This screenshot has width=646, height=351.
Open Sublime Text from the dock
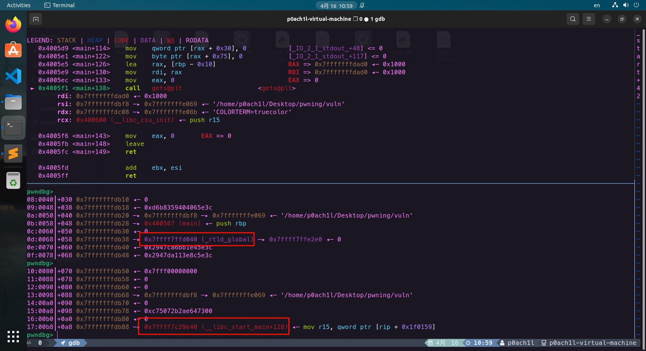(x=13, y=154)
